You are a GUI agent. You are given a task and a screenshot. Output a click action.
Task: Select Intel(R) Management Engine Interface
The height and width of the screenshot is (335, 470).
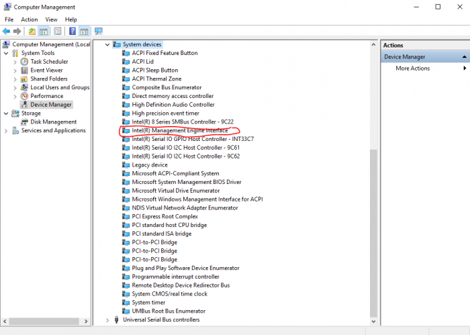[180, 131]
